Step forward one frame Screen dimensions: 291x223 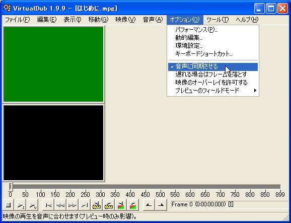coord(72,205)
